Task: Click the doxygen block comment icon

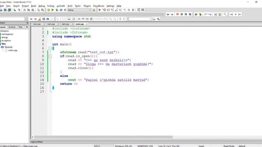Action: (206, 15)
